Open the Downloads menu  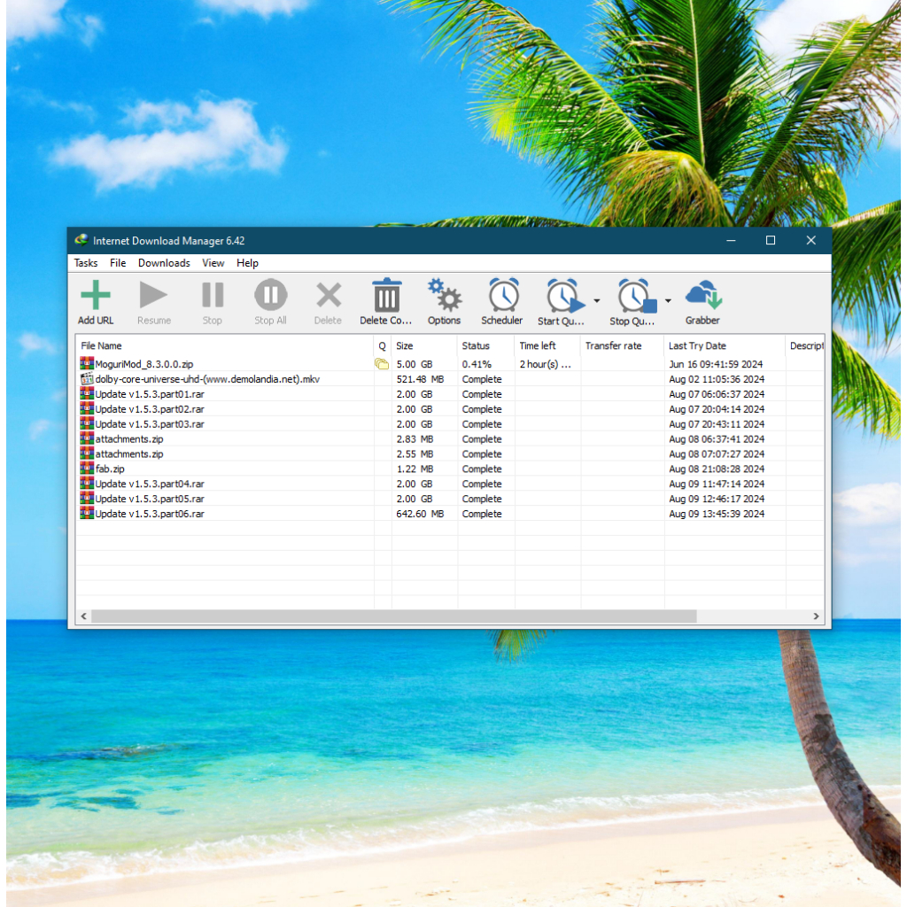point(164,263)
